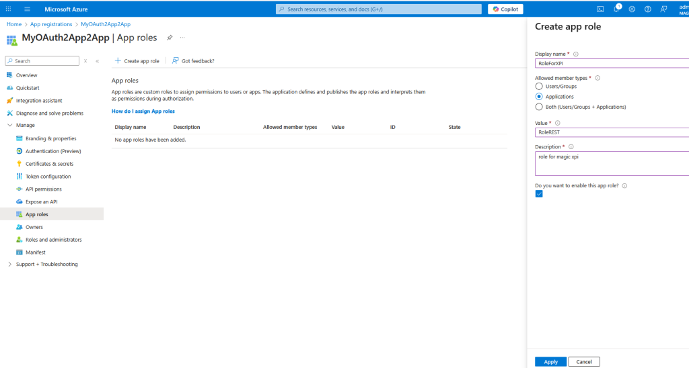689x368 pixels.
Task: Uncheck the enable this app role checkbox
Action: tap(539, 193)
